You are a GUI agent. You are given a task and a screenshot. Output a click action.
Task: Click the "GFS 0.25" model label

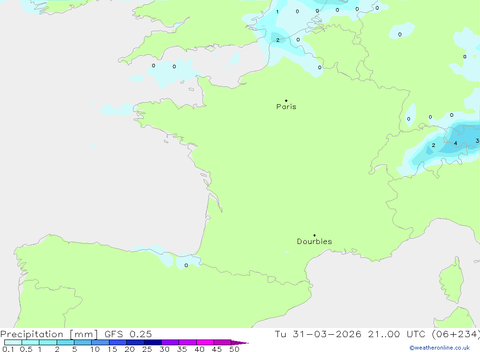click(128, 334)
